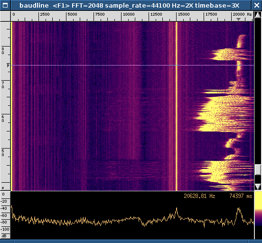Viewport: 262px width, 243px height.
Task: Click the 5000 Hz label on frequency ruler
Action: (x=72, y=14)
